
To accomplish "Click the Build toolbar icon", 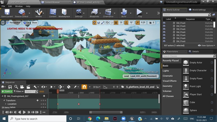I will pyautogui.click(x=124, y=13).
